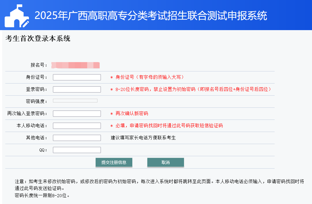Click the 考生首次登录本系统 heading

(38, 39)
